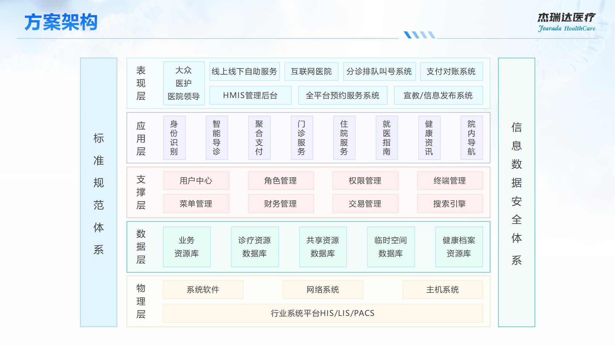
Task: Click the 行业系统平台HIS/LIS/PACS bar
Action: coord(323,313)
